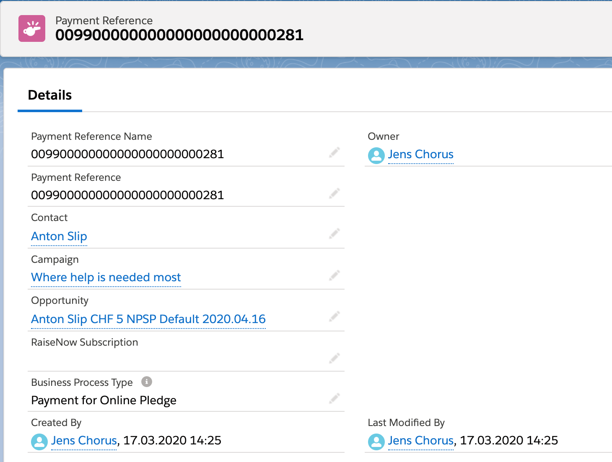Click the Owner field label
This screenshot has width=612, height=462.
[383, 136]
